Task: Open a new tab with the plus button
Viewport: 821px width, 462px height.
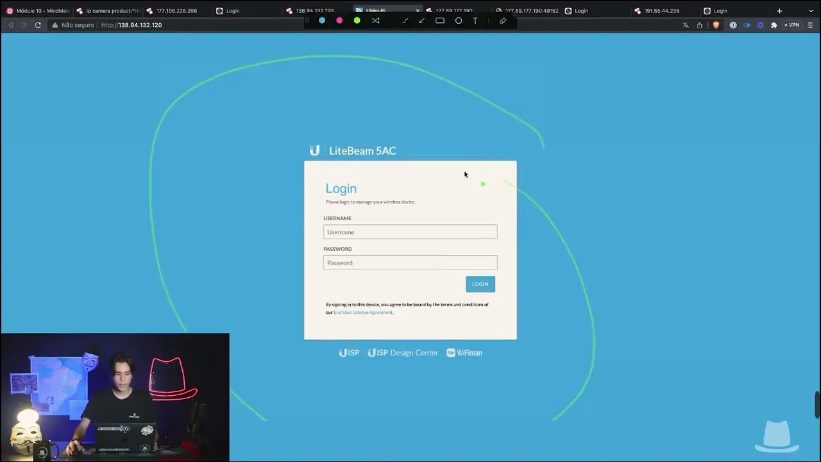Action: 779,11
